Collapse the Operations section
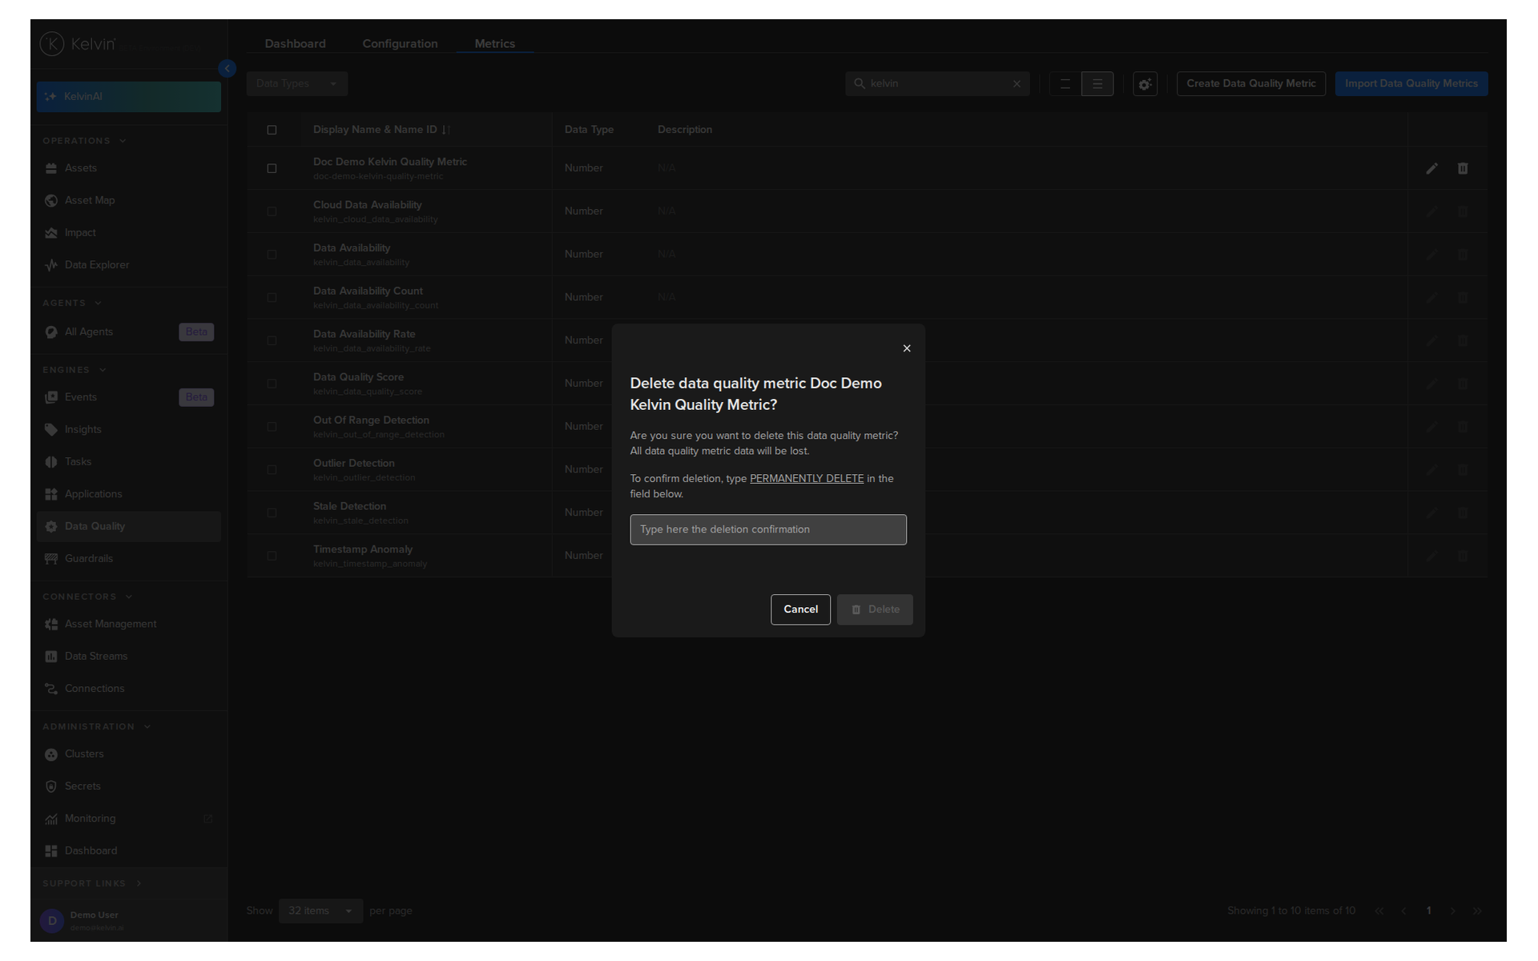Viewport: 1538px width, 961px height. [x=84, y=141]
